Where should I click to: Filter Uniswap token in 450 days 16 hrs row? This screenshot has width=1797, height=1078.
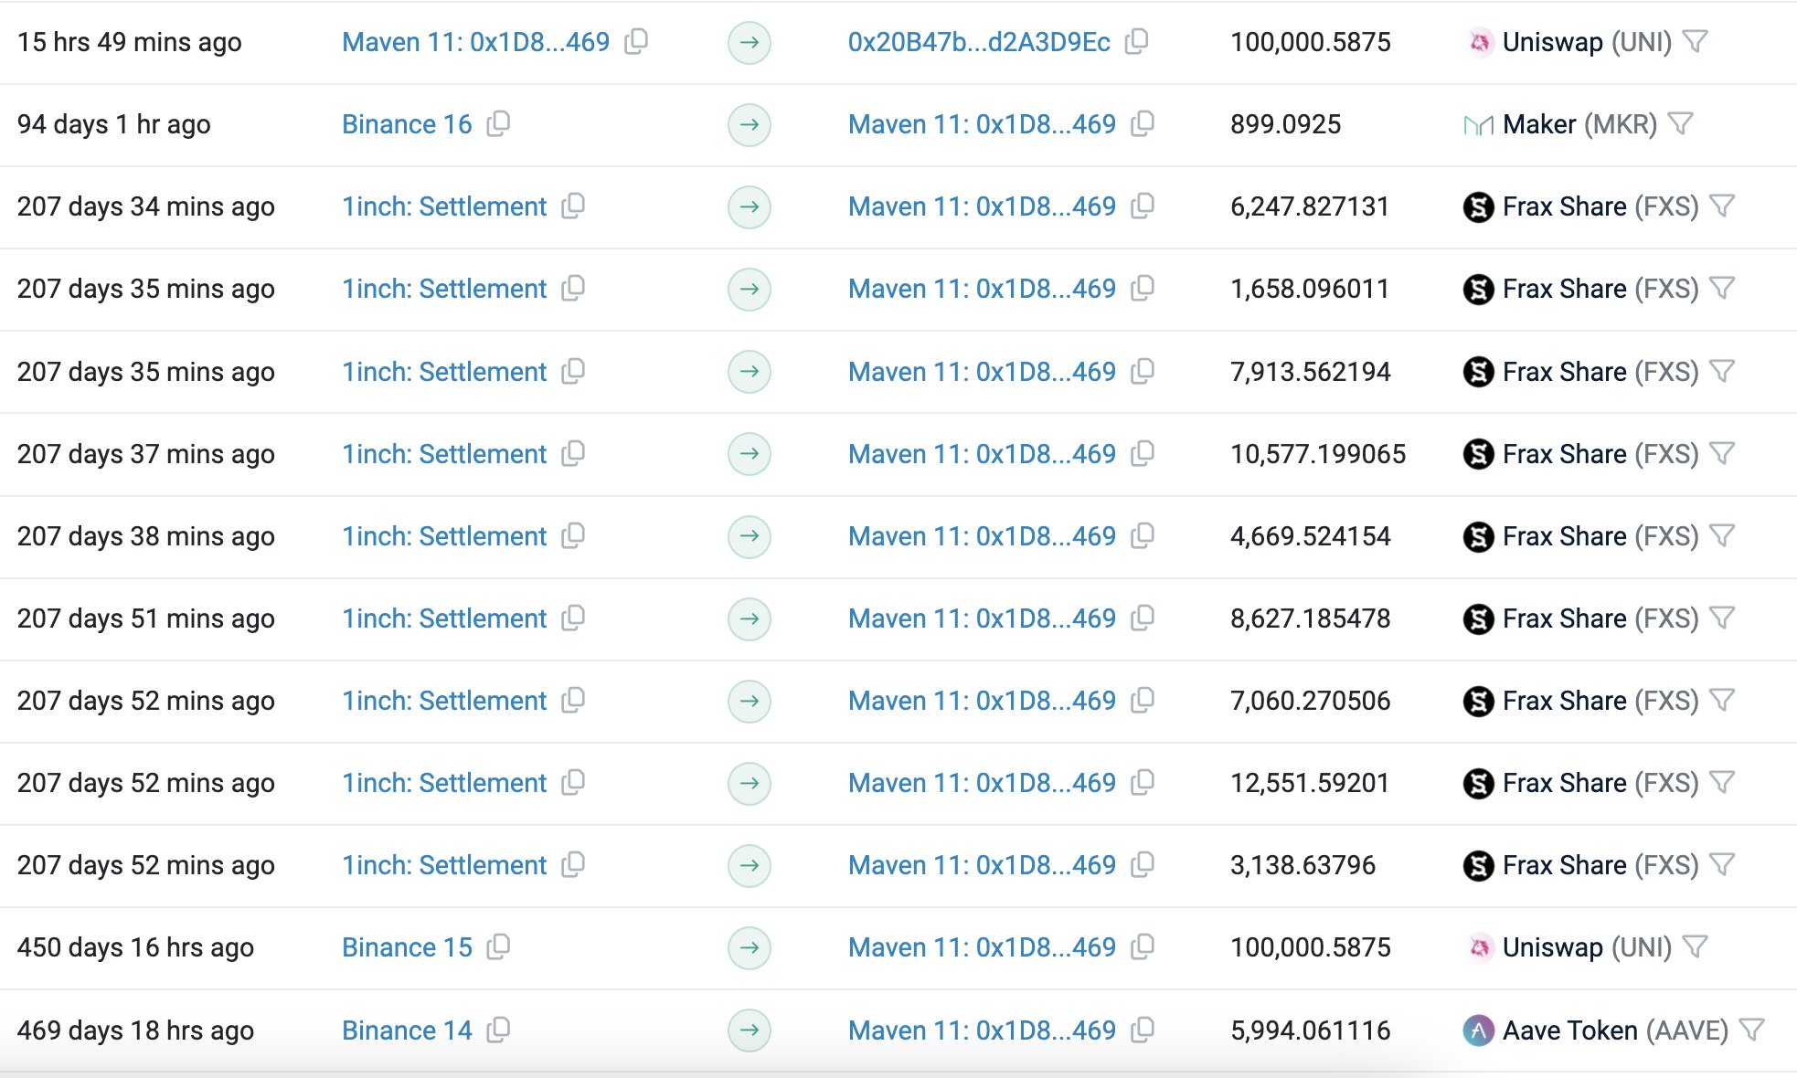(x=1696, y=947)
